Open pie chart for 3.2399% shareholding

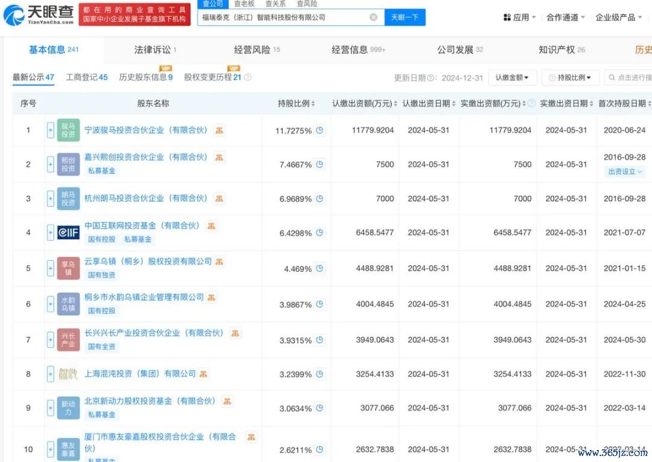319,374
